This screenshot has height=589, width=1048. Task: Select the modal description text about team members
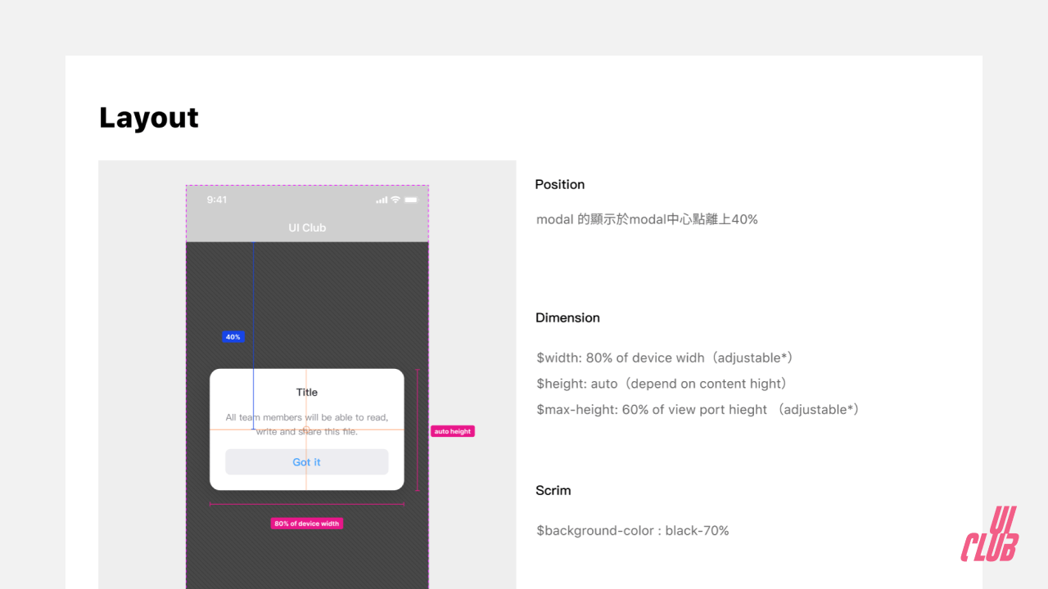(307, 424)
